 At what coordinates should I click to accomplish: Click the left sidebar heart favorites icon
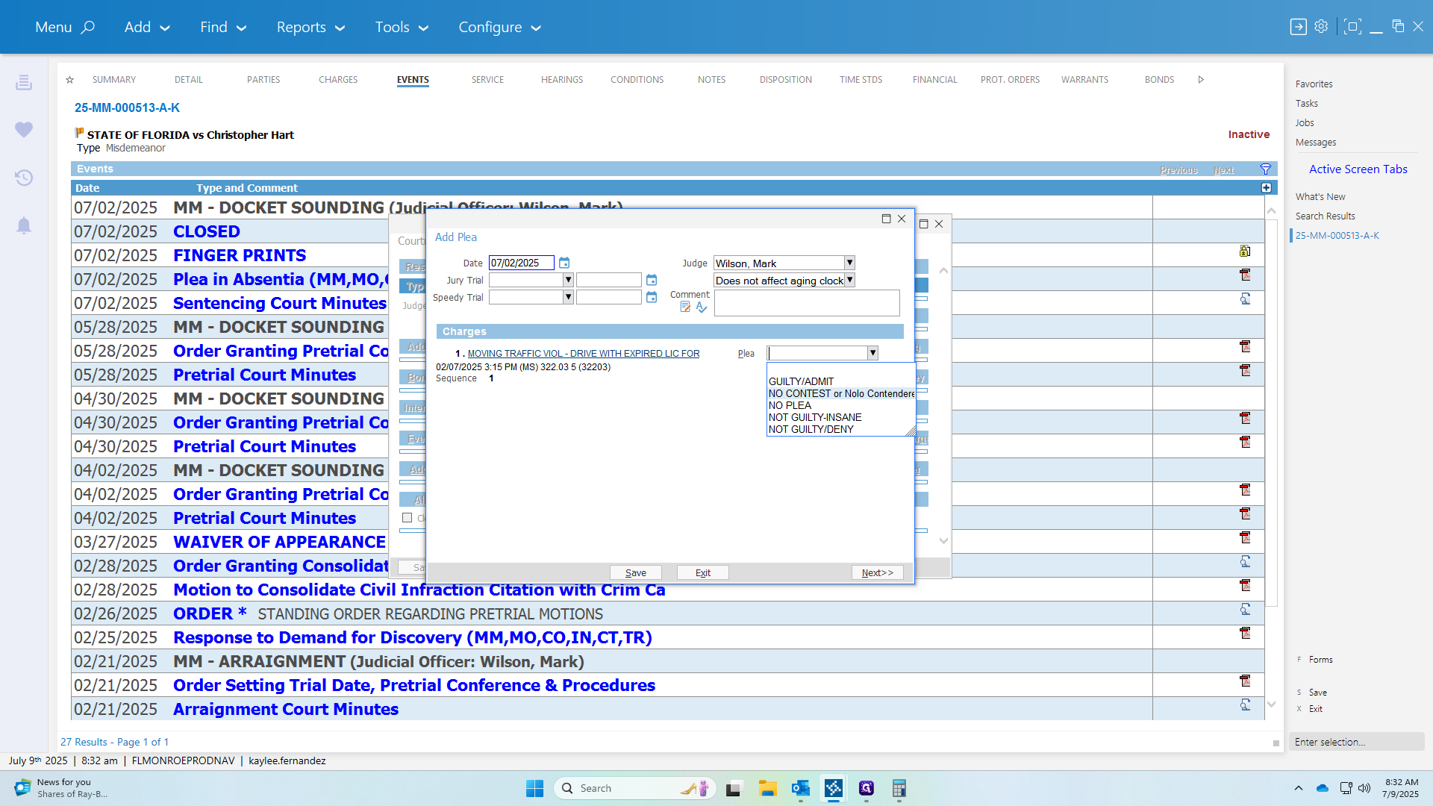click(x=24, y=130)
